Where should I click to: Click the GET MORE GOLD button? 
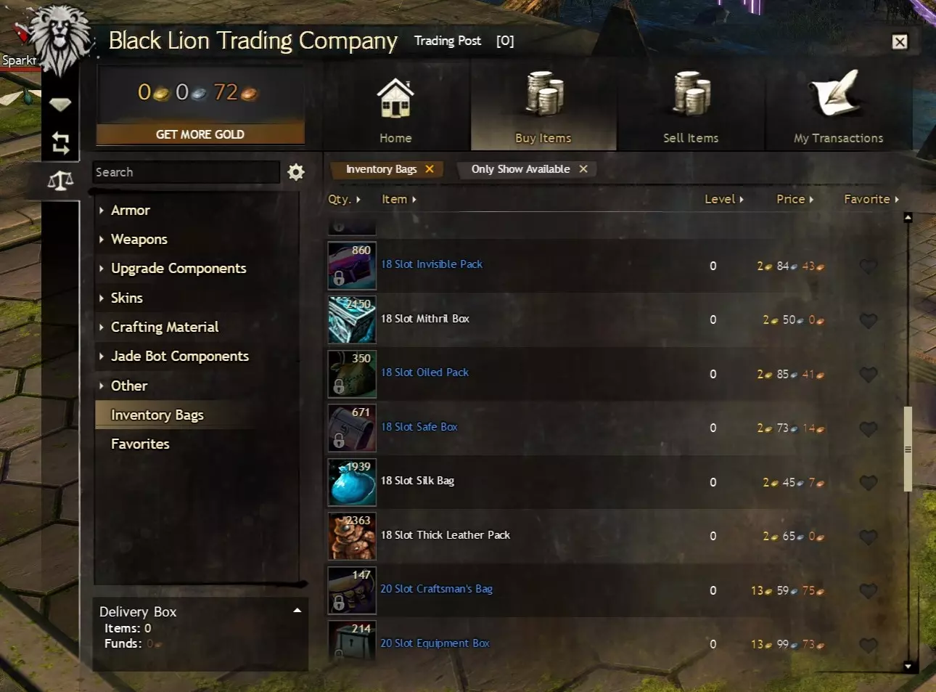tap(200, 134)
